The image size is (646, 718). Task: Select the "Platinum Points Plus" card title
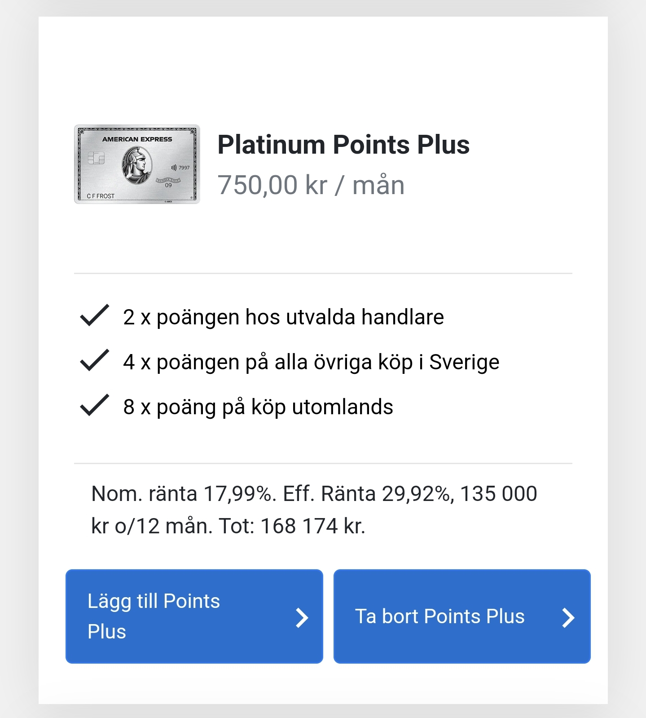pyautogui.click(x=344, y=144)
